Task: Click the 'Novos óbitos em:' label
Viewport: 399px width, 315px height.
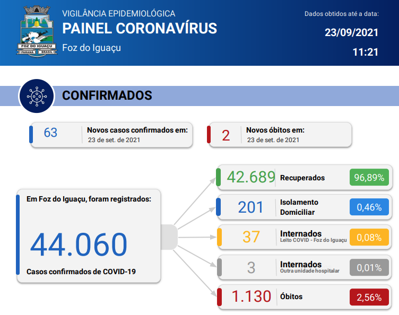Action: [275, 130]
